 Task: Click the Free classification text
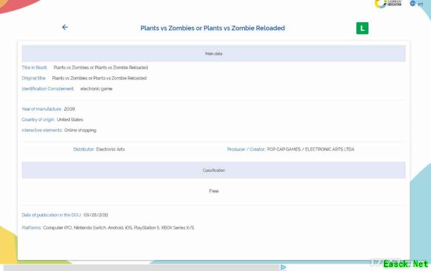click(x=213, y=191)
